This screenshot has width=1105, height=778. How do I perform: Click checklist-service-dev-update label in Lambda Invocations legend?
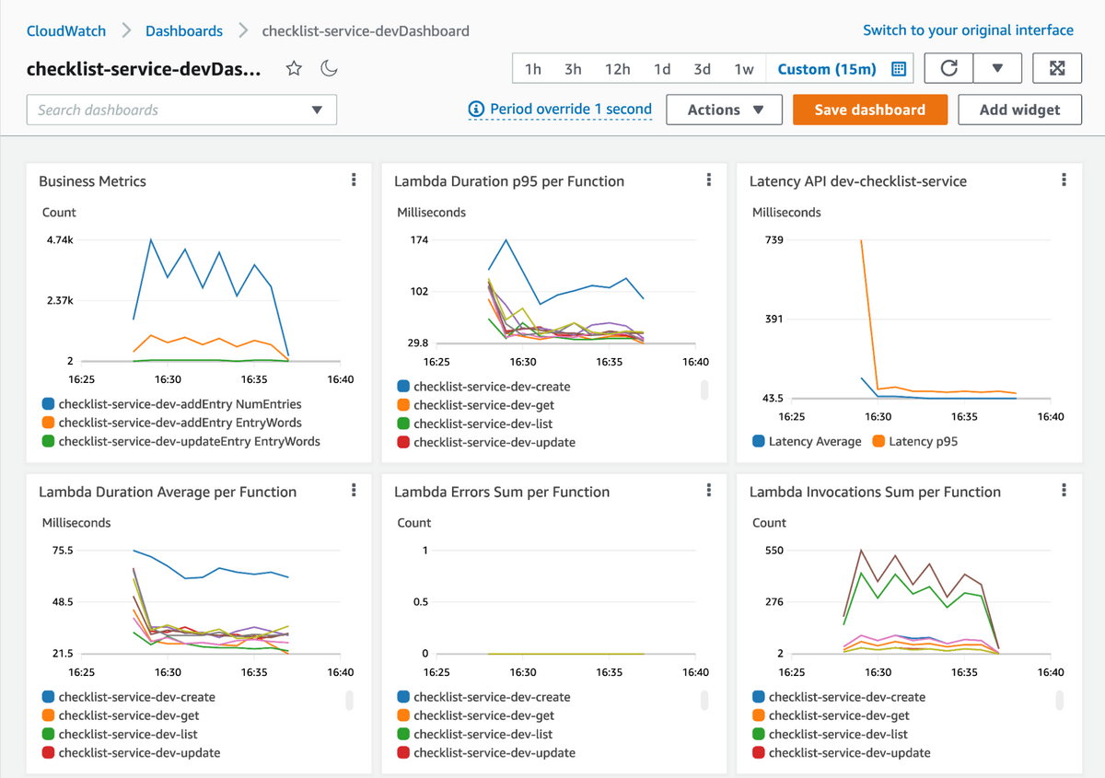850,752
